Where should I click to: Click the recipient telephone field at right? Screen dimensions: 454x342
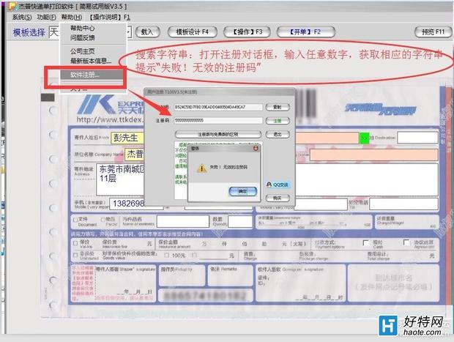click(x=403, y=204)
